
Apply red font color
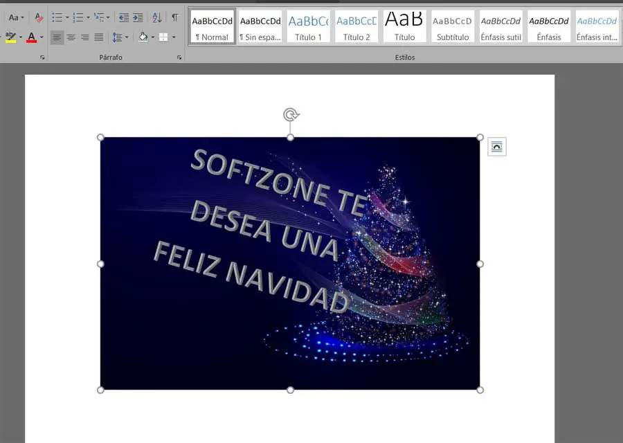tap(31, 37)
